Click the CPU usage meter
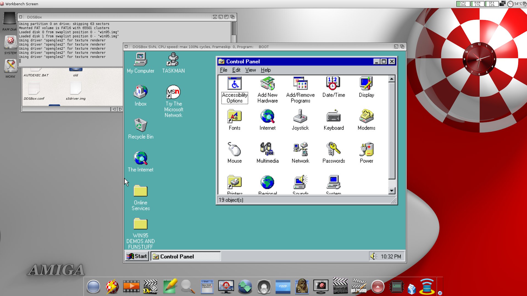The width and height of the screenshot is (527, 296). click(x=463, y=4)
